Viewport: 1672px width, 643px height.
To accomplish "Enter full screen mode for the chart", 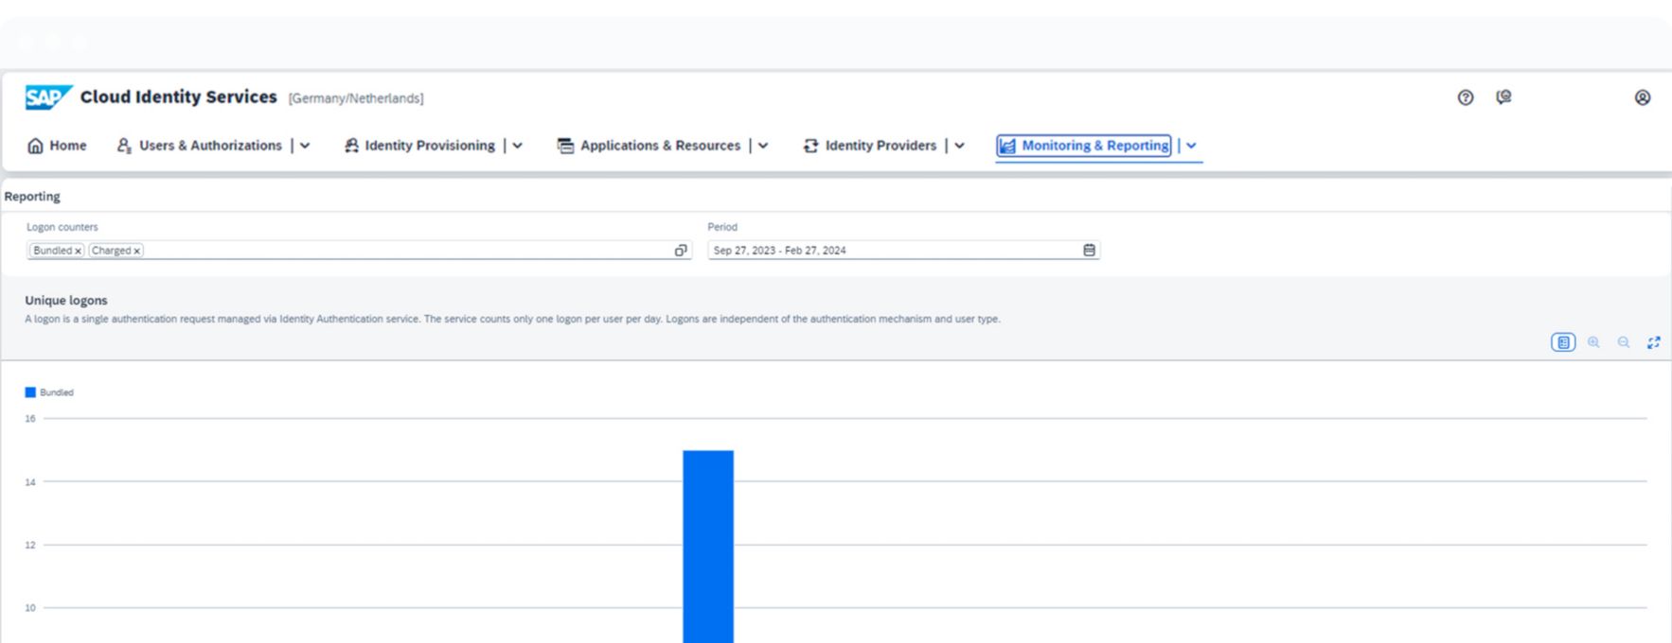I will click(1654, 342).
